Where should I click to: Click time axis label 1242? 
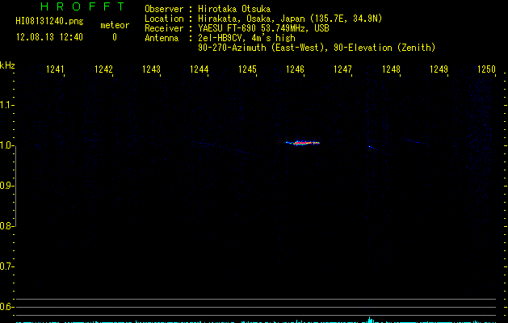103,69
